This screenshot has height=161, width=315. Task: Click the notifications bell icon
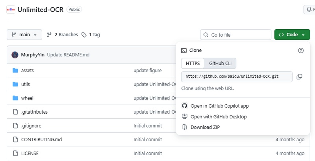point(309,9)
